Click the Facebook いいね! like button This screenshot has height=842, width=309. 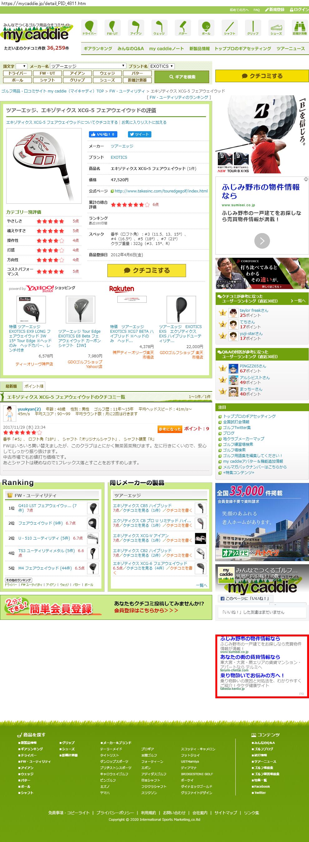click(103, 134)
